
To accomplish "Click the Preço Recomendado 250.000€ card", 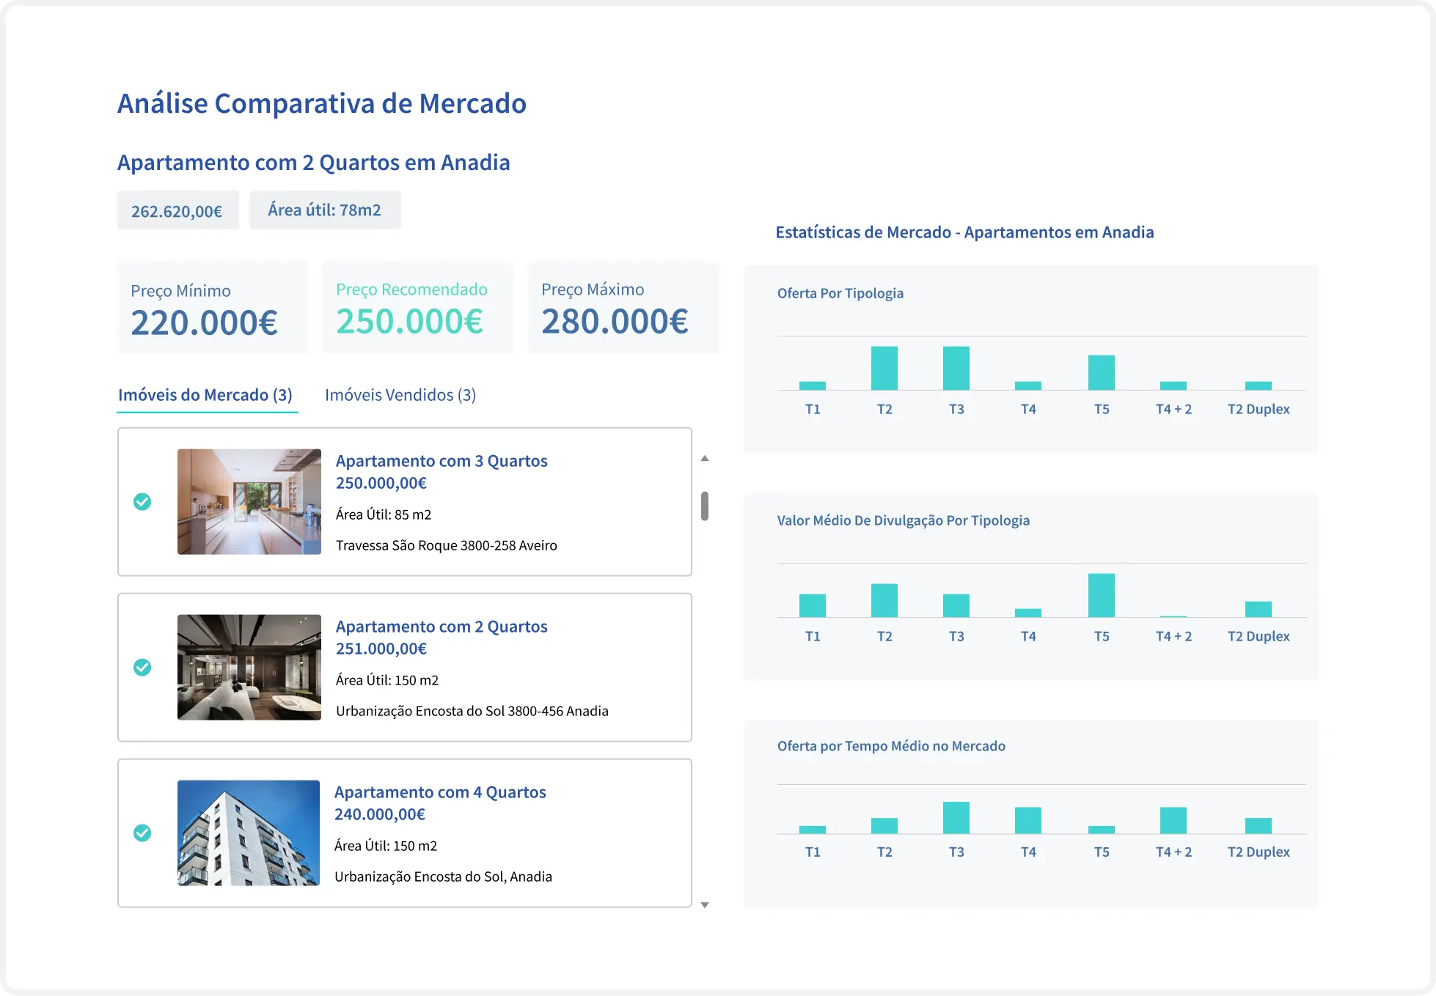I will pyautogui.click(x=417, y=308).
